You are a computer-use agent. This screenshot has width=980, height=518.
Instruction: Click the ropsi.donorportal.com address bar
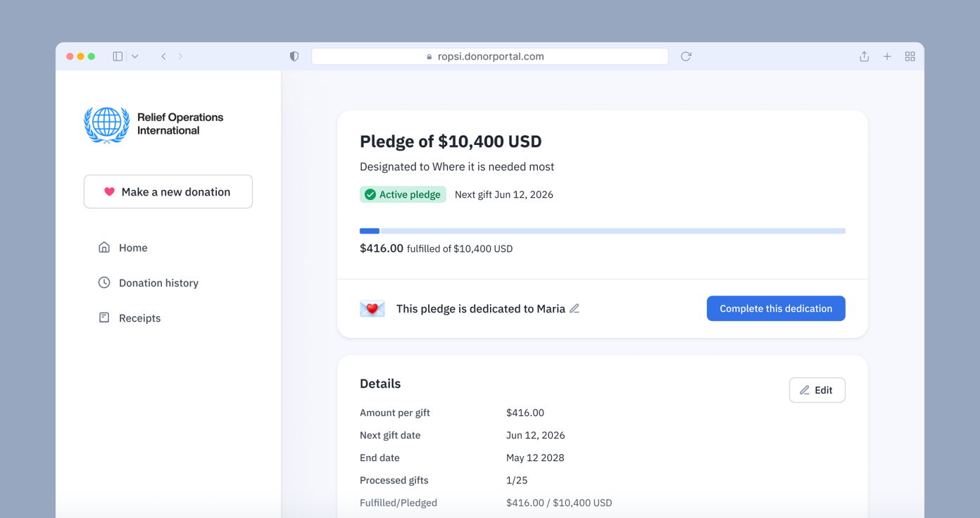(x=490, y=56)
